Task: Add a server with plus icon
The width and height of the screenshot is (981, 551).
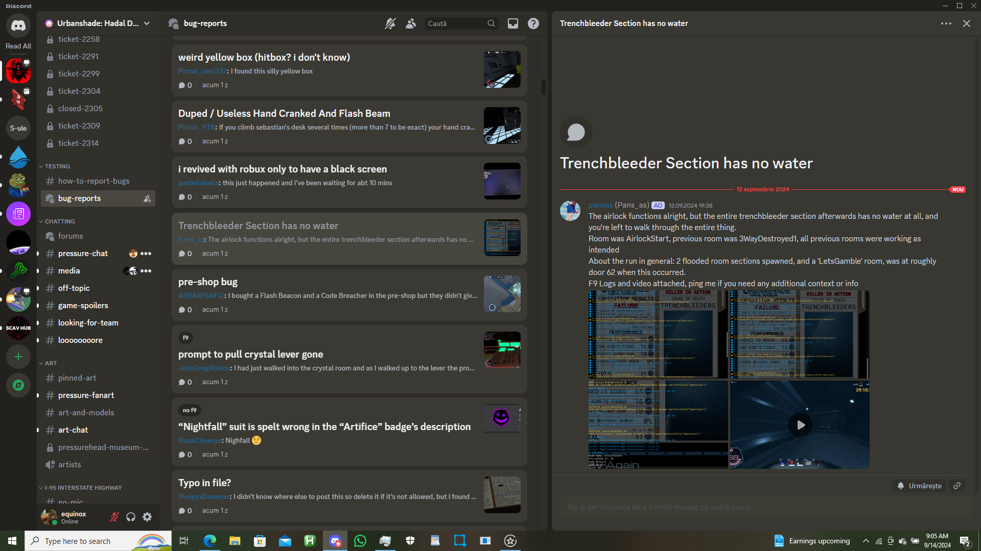Action: [x=18, y=357]
